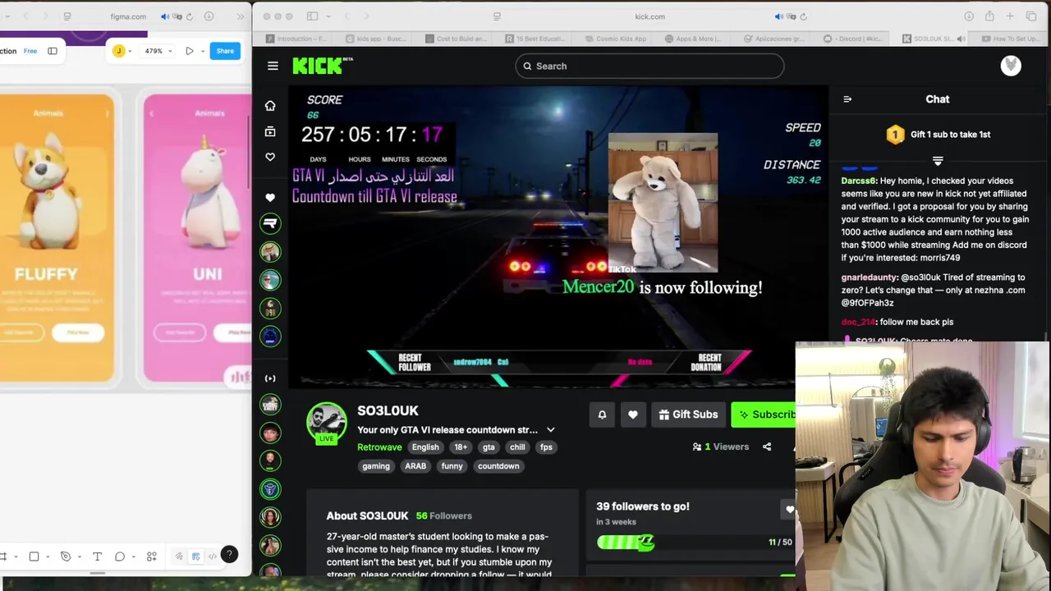The width and height of the screenshot is (1051, 591).
Task: Switch to kids app tab in Safari
Action: click(374, 39)
